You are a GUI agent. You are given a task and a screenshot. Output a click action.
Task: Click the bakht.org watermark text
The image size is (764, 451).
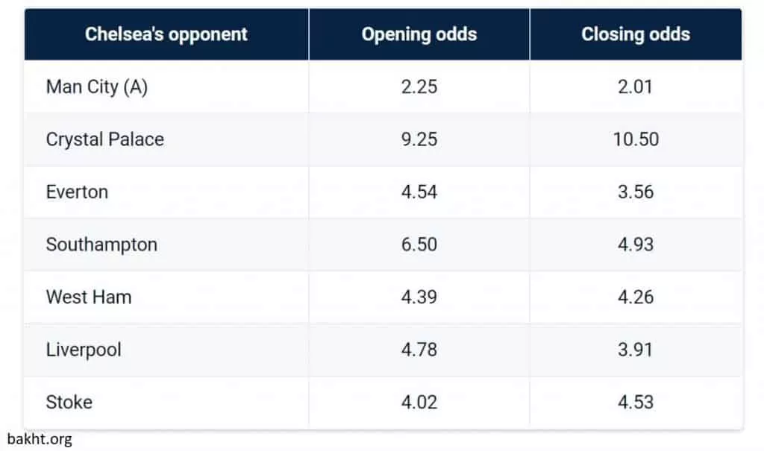[39, 439]
